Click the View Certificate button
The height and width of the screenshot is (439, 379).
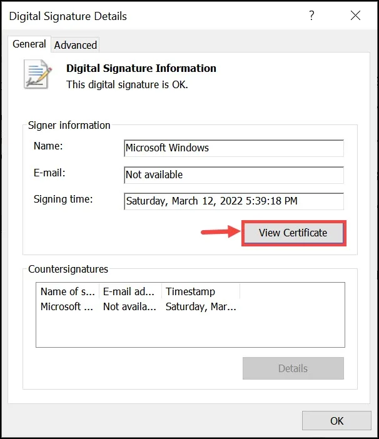click(x=293, y=233)
